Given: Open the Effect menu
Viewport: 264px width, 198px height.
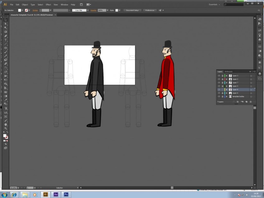Looking at the screenshot, I should [x=48, y=5].
